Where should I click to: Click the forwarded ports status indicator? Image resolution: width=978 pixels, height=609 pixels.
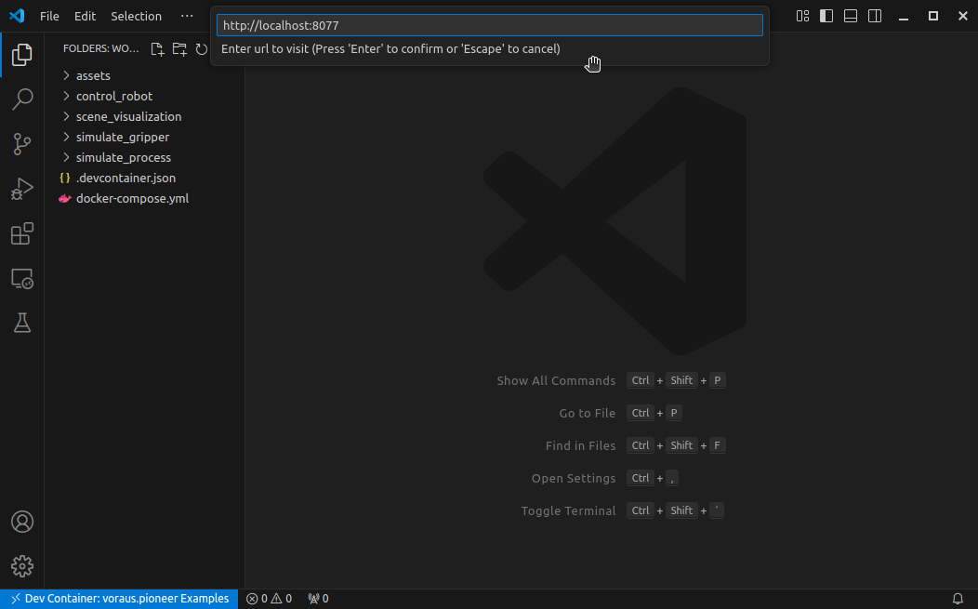tap(318, 599)
